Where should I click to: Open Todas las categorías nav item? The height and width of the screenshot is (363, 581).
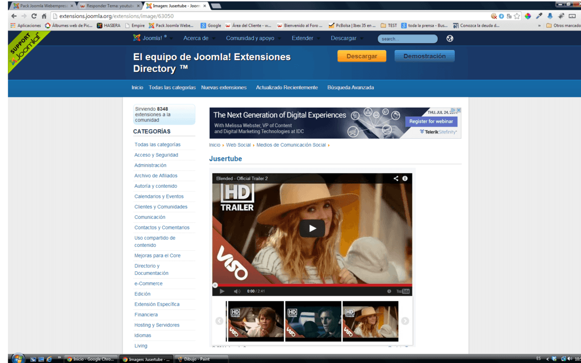coord(172,88)
